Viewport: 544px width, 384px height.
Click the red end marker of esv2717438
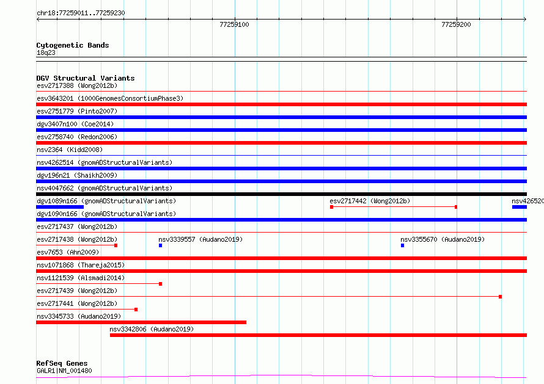pyautogui.click(x=116, y=245)
